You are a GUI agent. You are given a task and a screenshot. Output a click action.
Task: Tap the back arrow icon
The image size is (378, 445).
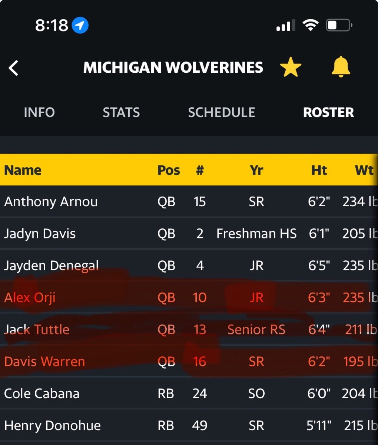point(14,68)
